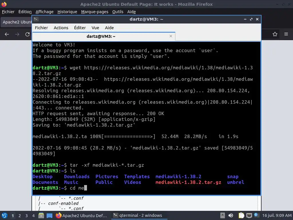293x220 pixels.
Task: Open the Éditer menu in qterminal
Action: (80, 28)
